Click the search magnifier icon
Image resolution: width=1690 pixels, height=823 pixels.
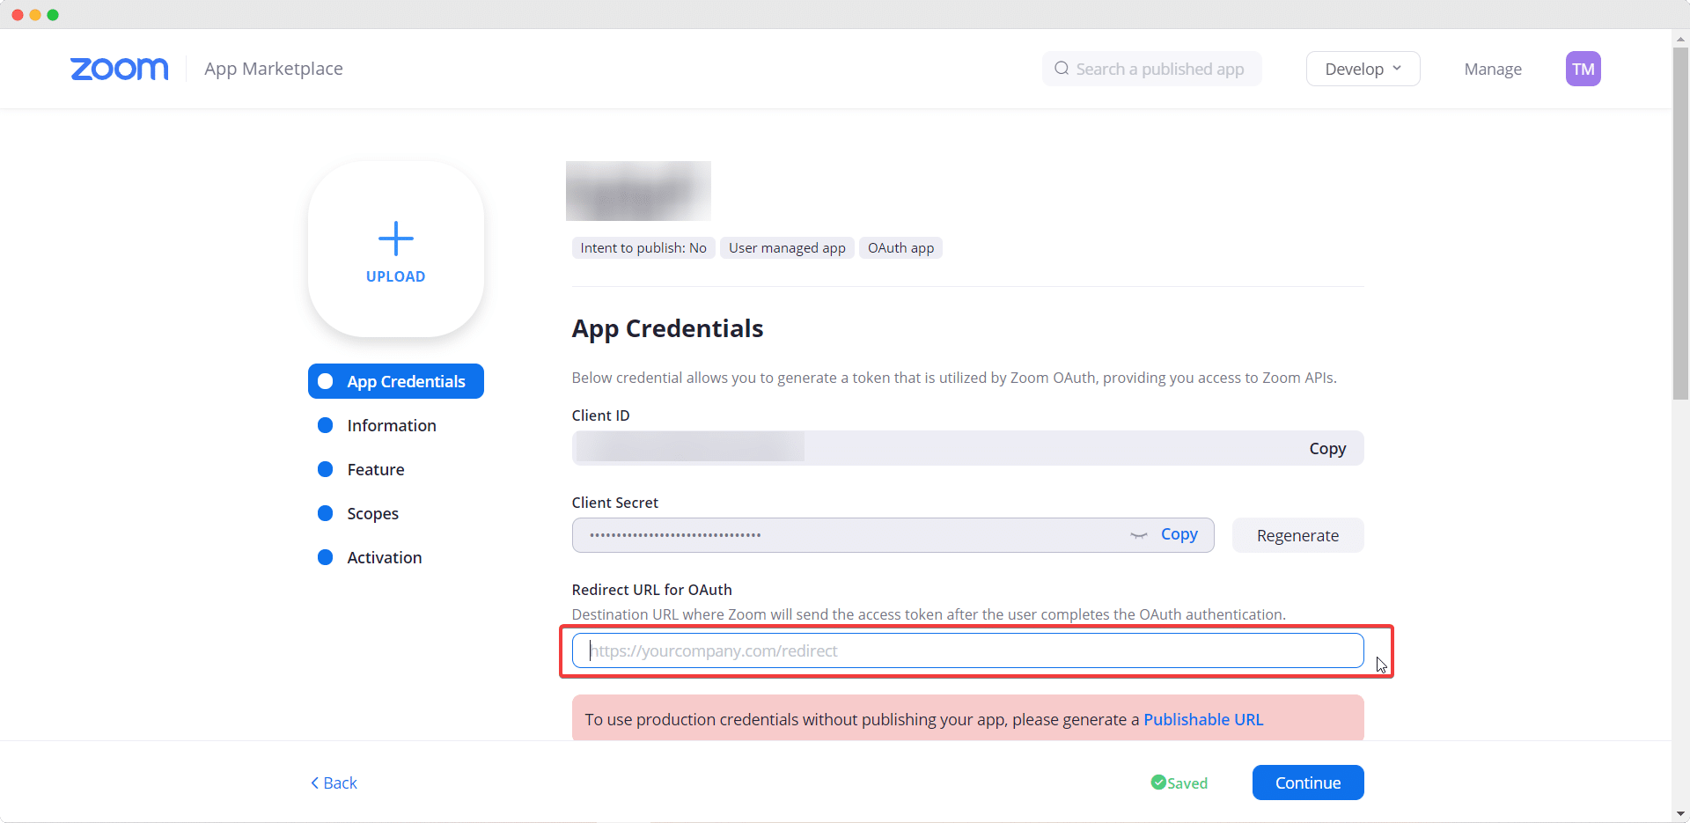point(1062,69)
